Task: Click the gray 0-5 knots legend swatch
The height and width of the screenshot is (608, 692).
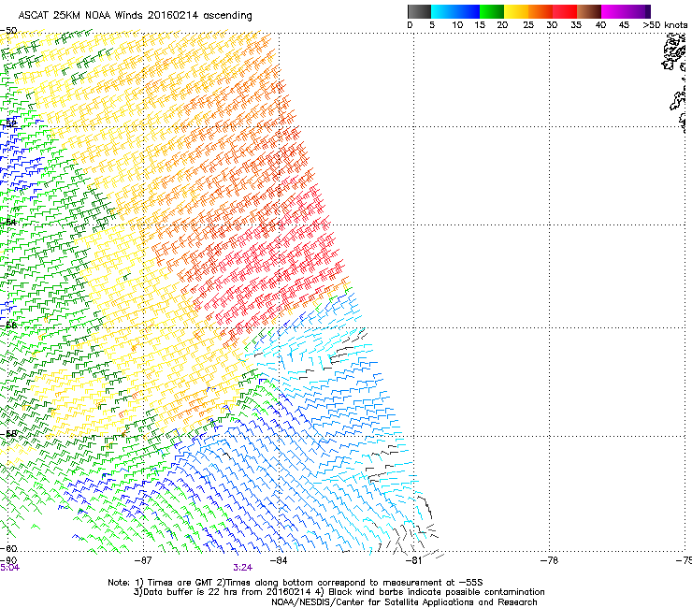Action: [419, 11]
